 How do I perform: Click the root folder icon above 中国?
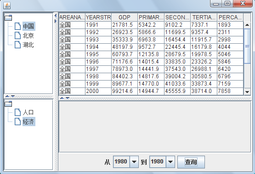(x=8, y=17)
